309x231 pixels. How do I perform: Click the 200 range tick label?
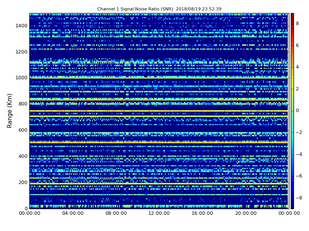[x=23, y=182]
